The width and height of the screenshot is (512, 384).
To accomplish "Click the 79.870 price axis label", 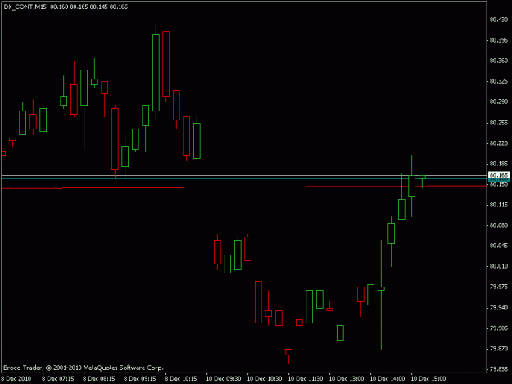I will tap(499, 349).
